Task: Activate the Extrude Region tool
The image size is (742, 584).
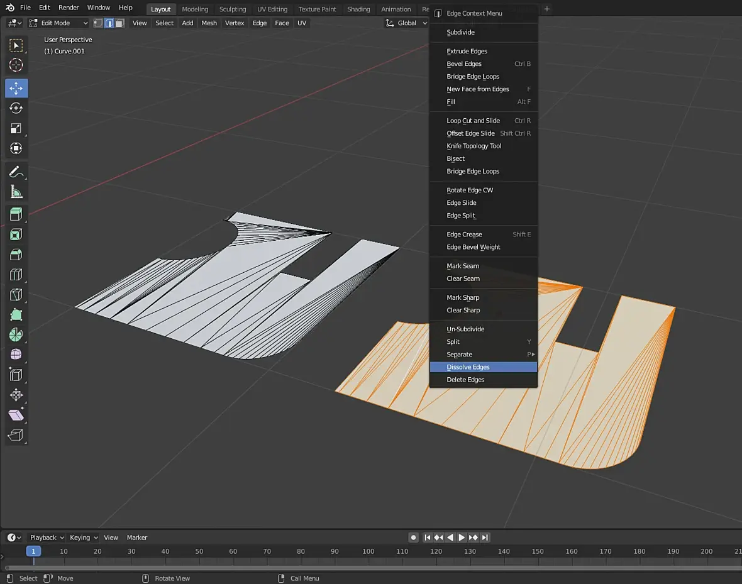Action: (16, 214)
